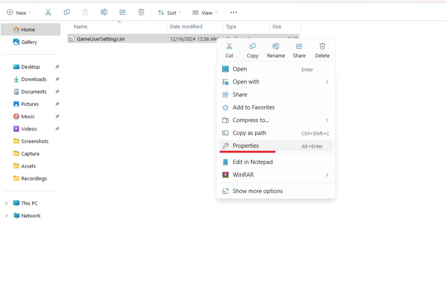Click the Share icon in top toolbar

pos(123,12)
